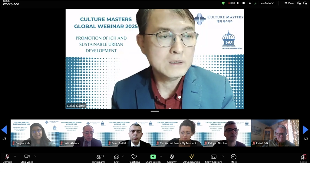Click j.selimkhanov's muted microphone icon
The height and width of the screenshot is (173, 310).
(61, 143)
